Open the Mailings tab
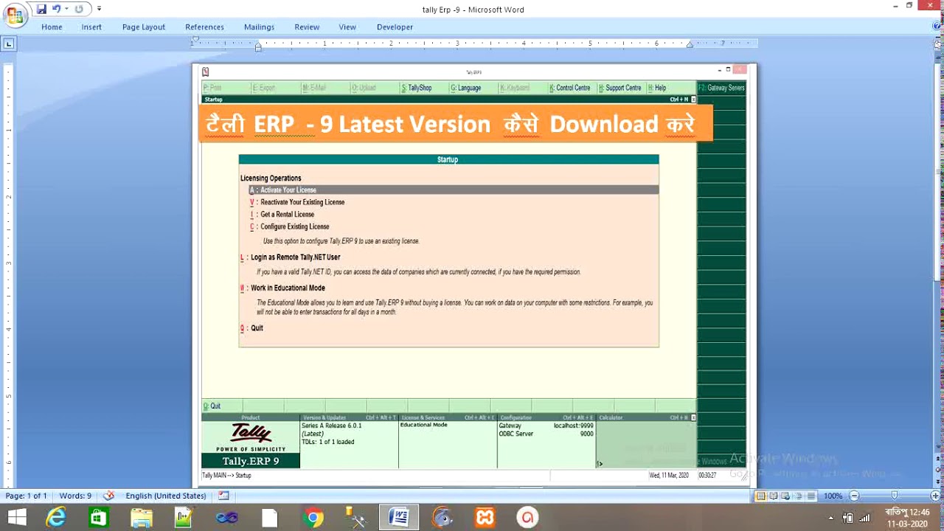The image size is (944, 531). point(259,27)
